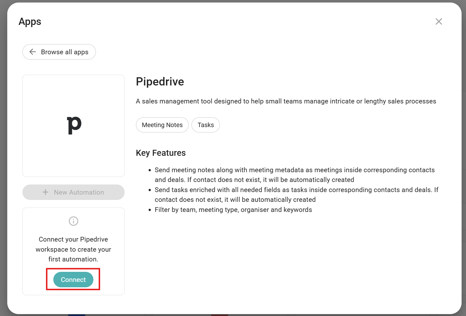Click the plus icon beside New Automation
Image resolution: width=466 pixels, height=316 pixels.
click(x=45, y=192)
